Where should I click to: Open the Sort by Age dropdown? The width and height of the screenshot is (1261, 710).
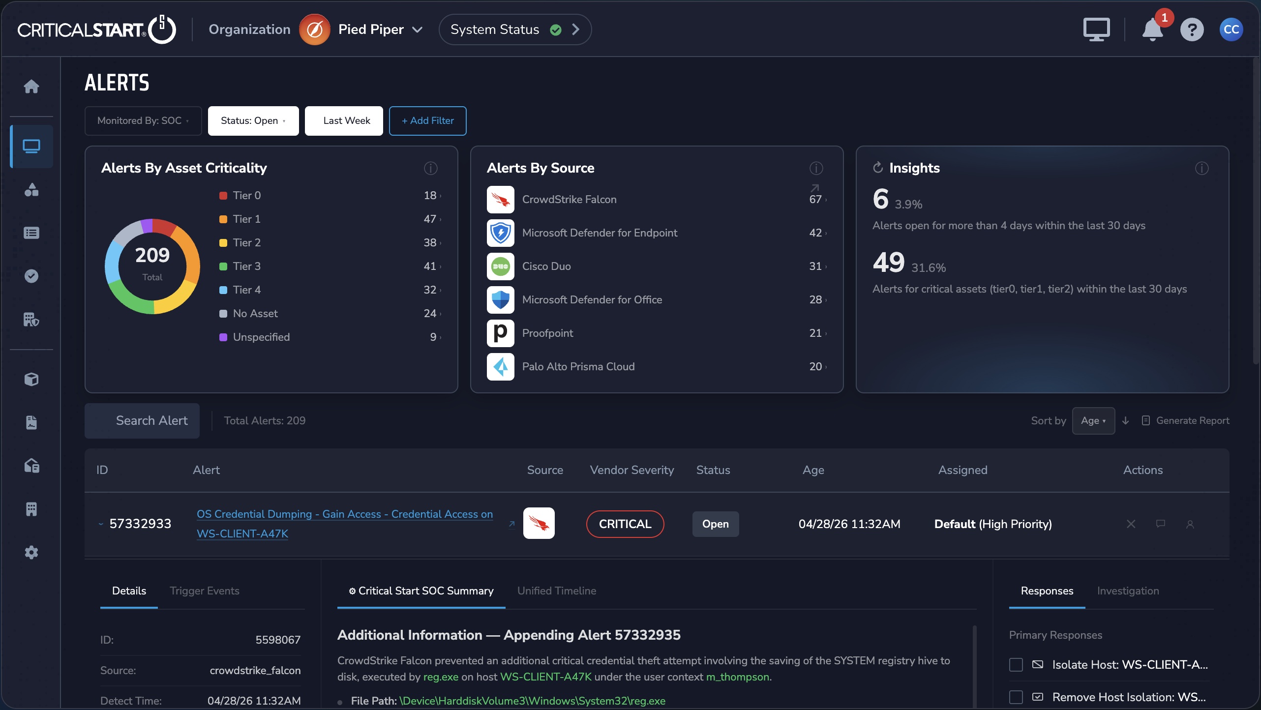click(1093, 421)
